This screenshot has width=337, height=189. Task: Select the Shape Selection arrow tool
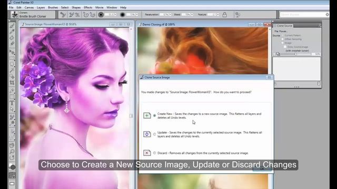12,109
